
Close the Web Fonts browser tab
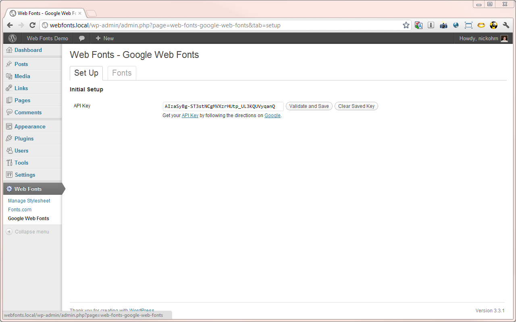tap(79, 13)
